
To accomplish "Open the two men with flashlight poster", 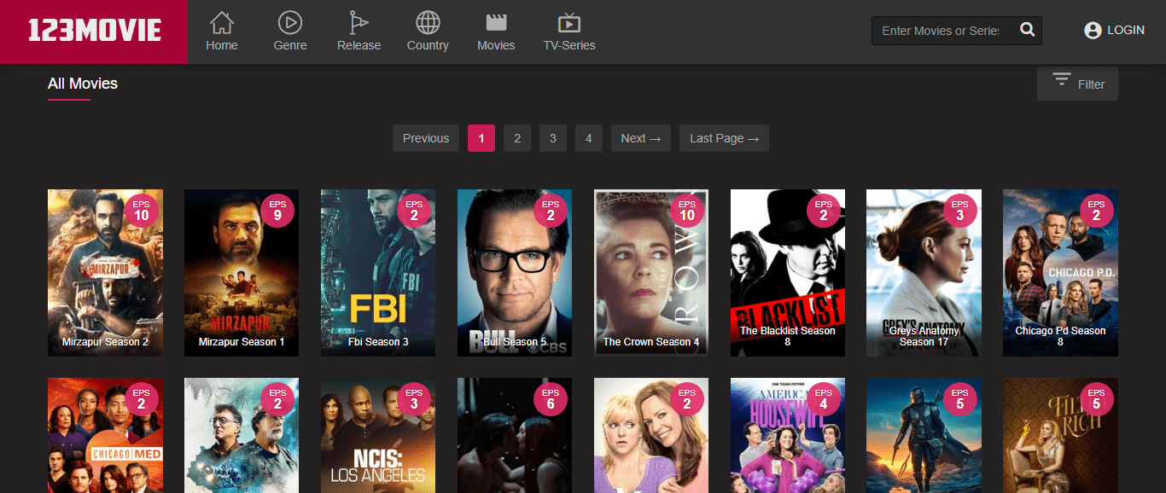I will (x=242, y=435).
